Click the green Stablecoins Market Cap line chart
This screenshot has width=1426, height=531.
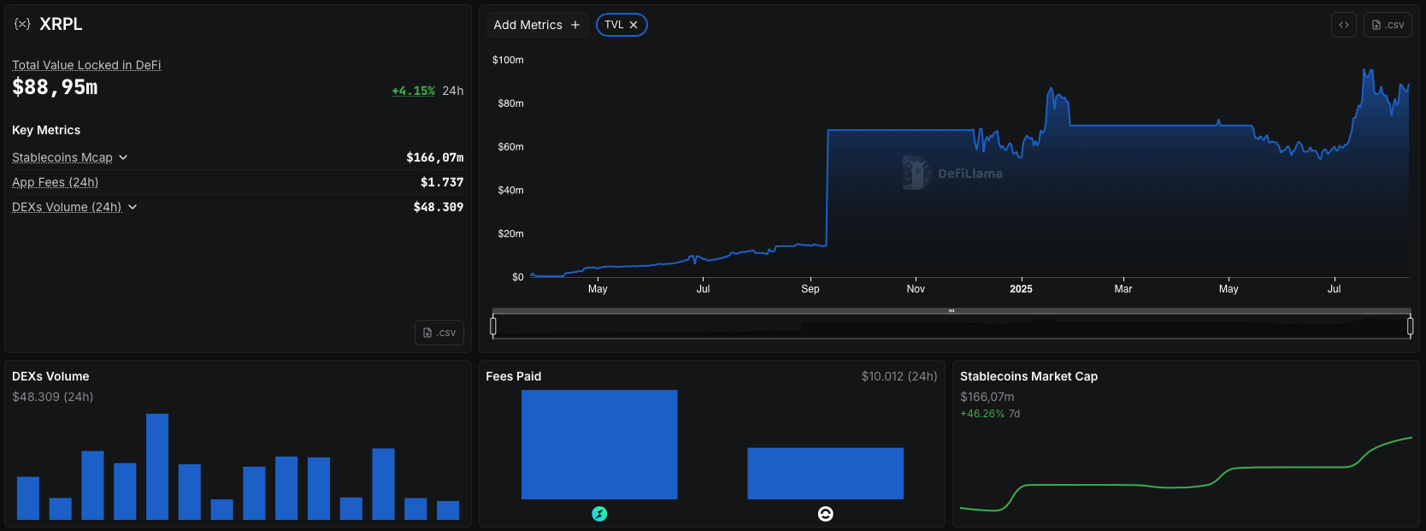point(1186,475)
